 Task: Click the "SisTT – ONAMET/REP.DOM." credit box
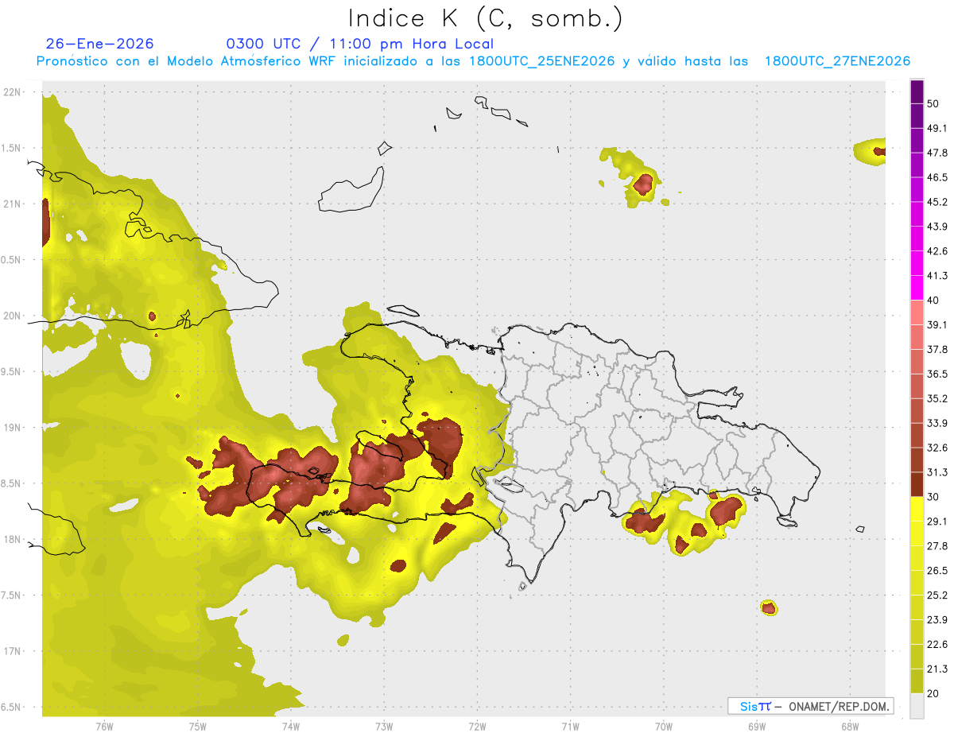[x=811, y=706]
